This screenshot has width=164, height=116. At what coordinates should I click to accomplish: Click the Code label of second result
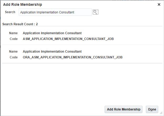click(x=14, y=57)
